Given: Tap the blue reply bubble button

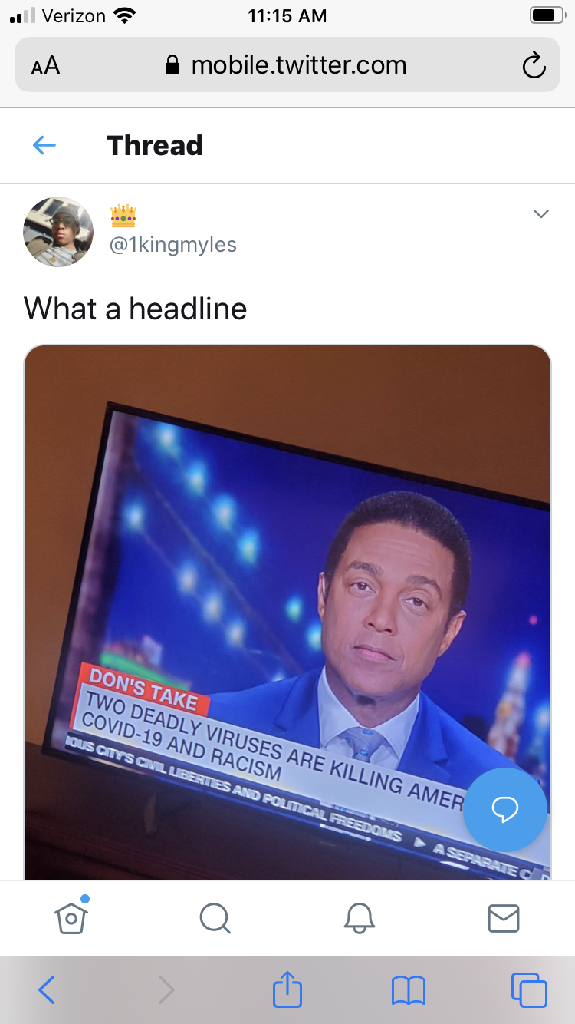Looking at the screenshot, I should [x=505, y=809].
